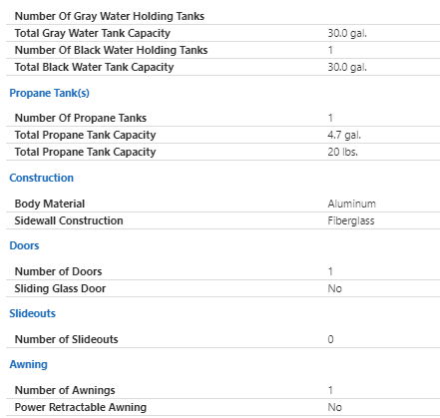Image resolution: width=440 pixels, height=418 pixels.
Task: Select the Fiberglass sidewall value
Action: [351, 220]
